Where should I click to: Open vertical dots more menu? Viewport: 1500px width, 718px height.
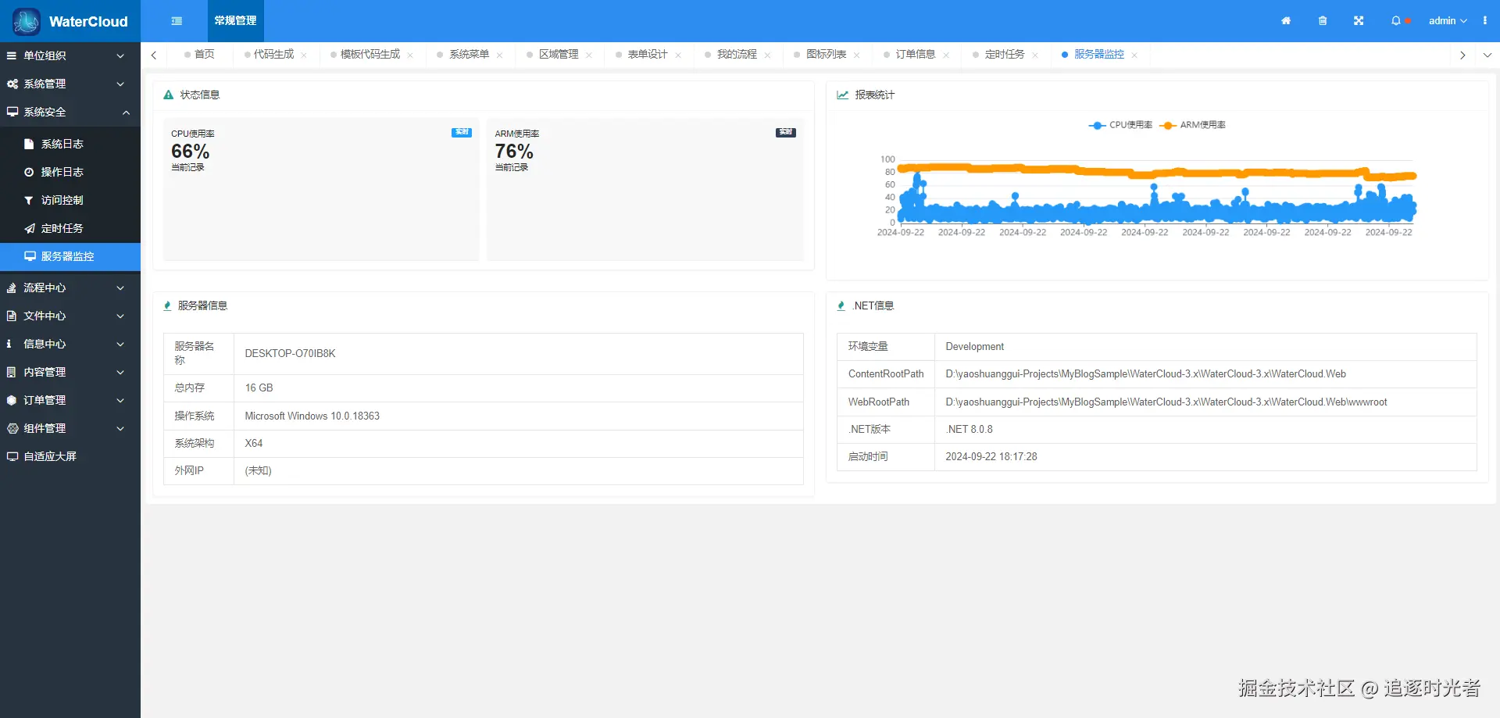coord(1485,21)
